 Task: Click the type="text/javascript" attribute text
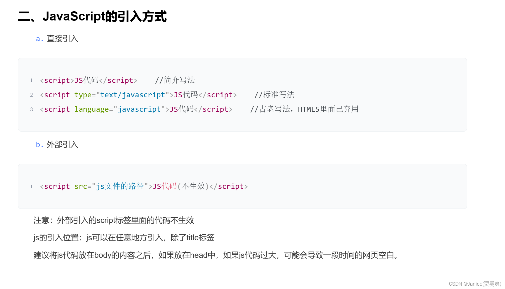pyautogui.click(x=122, y=95)
